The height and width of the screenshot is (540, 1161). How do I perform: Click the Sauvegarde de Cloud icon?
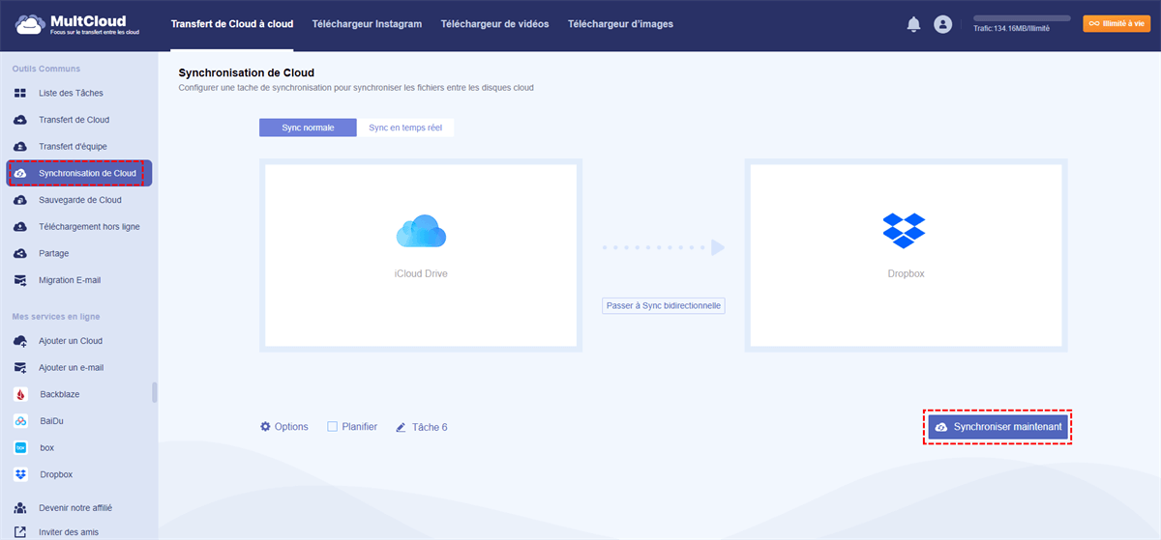(20, 200)
